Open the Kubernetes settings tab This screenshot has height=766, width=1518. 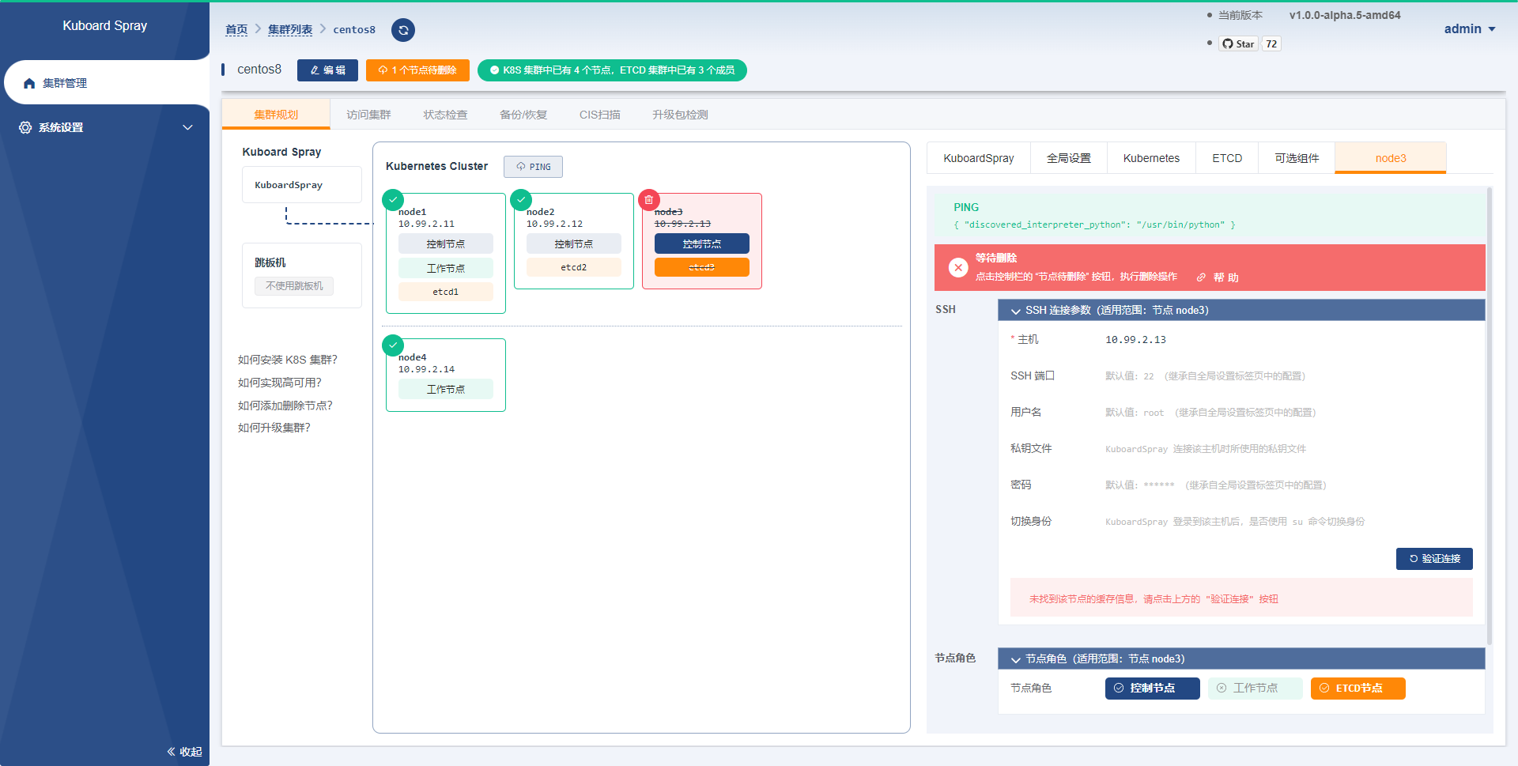1151,158
